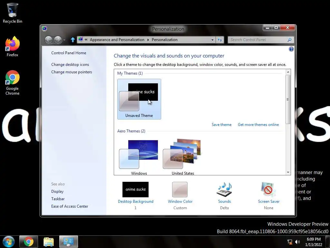Viewport: 330px width, 248px height.
Task: Click Personalization in the breadcrumb
Action: [165, 40]
